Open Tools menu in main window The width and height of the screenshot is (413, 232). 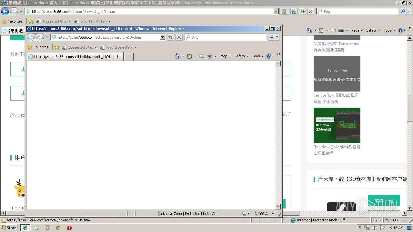click(389, 30)
